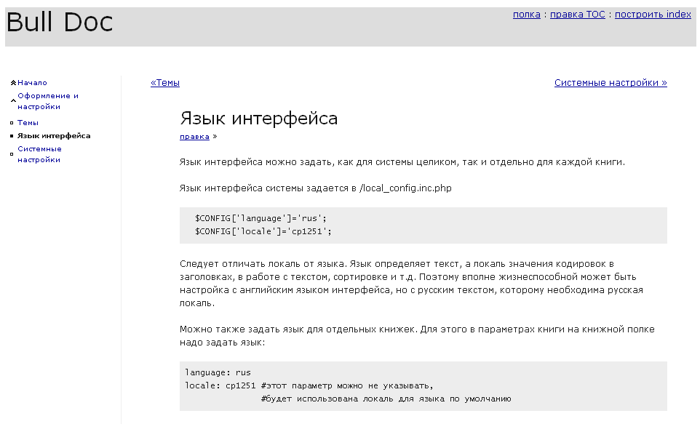Click the filled bullet beside Язык интерфейса
Image resolution: width=700 pixels, height=432 pixels.
12,136
